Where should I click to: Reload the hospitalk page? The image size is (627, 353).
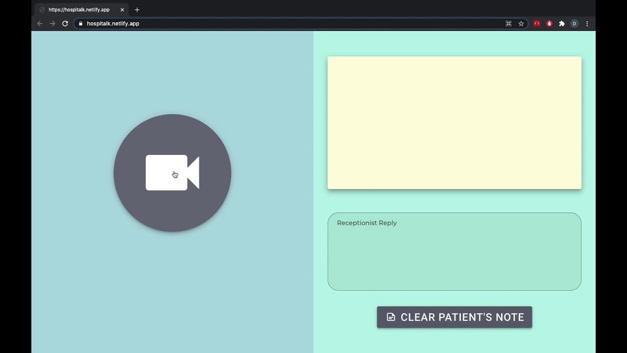pyautogui.click(x=65, y=24)
